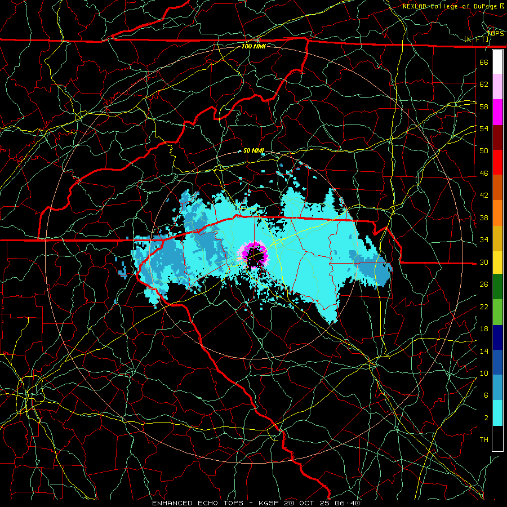Image resolution: width=507 pixels, height=507 pixels.
Task: Click the legend value '10'
Action: 484,373
